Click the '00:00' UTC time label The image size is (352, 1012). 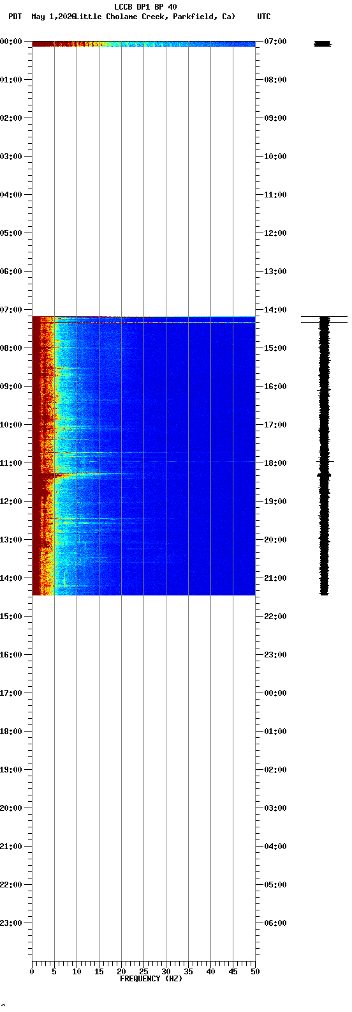pyautogui.click(x=275, y=693)
